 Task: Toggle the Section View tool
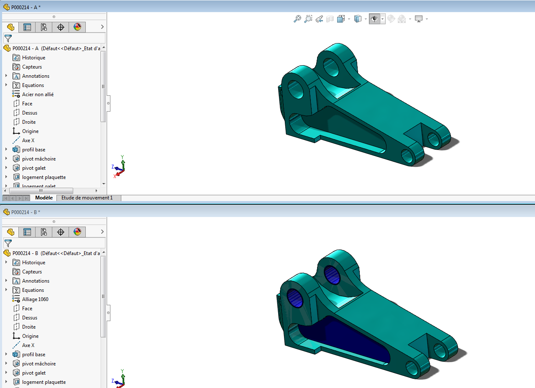pyautogui.click(x=330, y=19)
